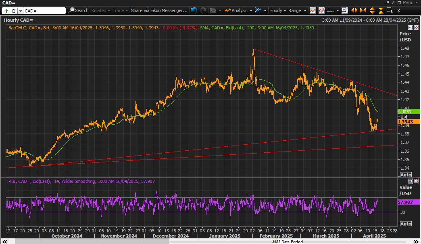The image size is (421, 244).
Task: Click the vertical expand arrows icon
Action: (372, 10)
